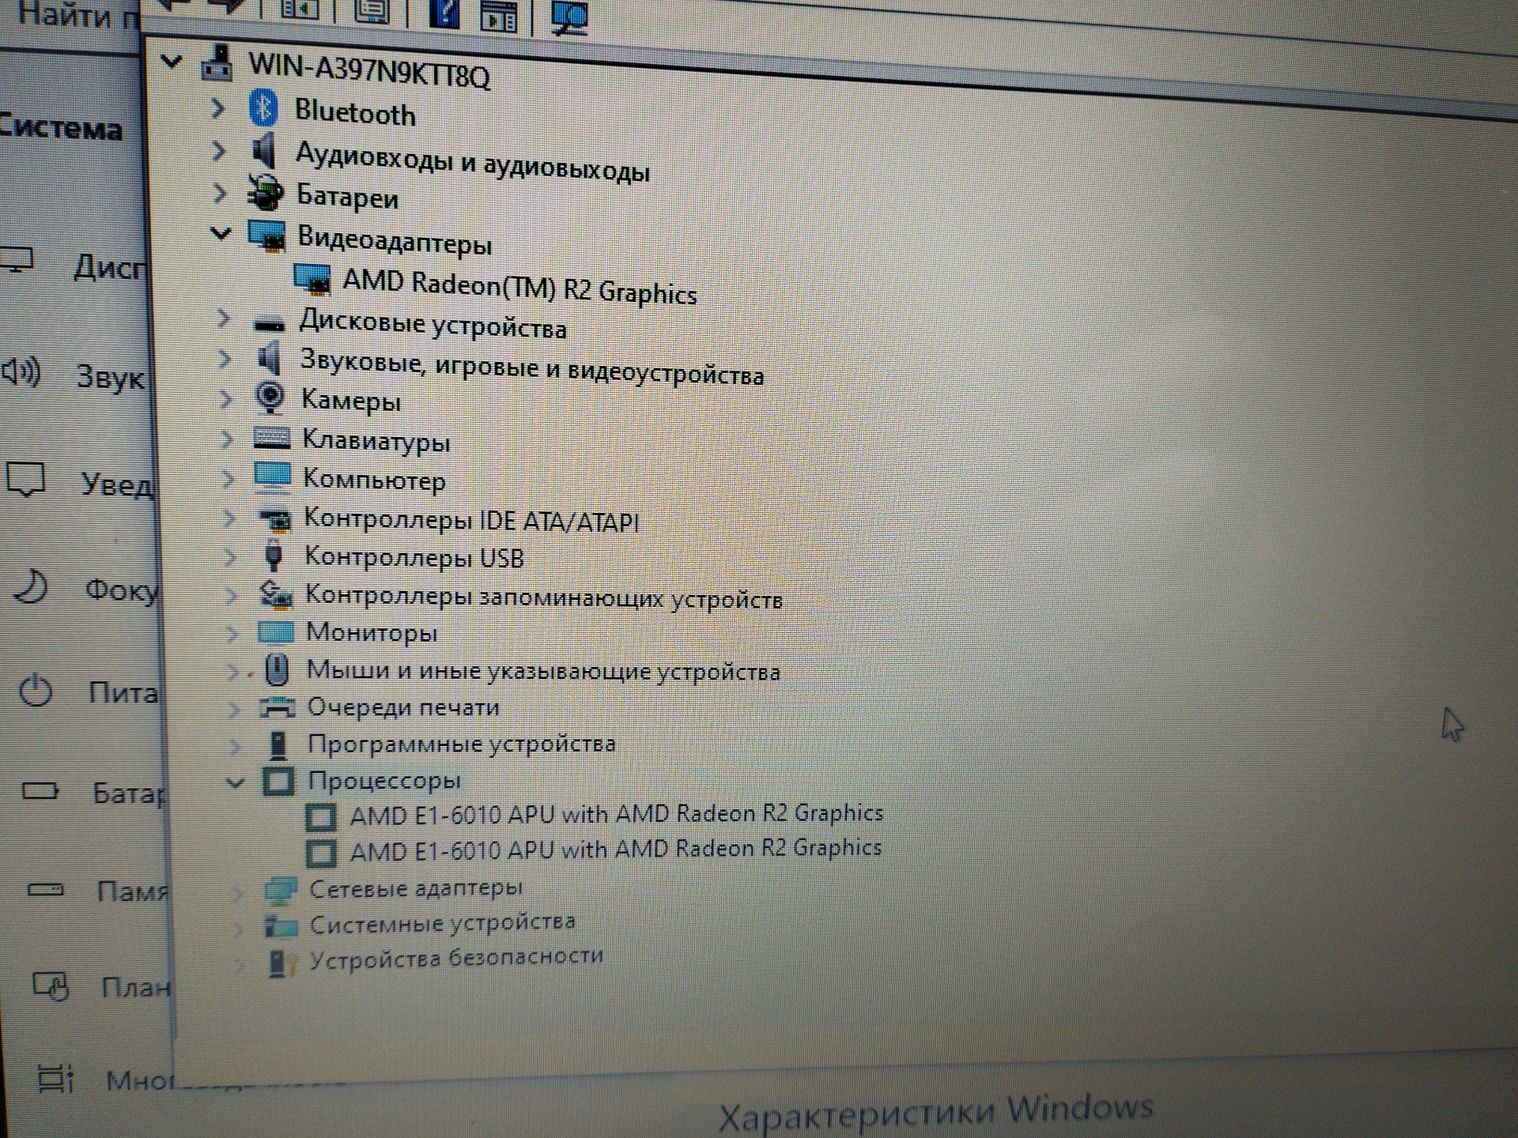Collapse the Видеоадаптеры node
Screen dimensions: 1518x1138
pos(221,234)
